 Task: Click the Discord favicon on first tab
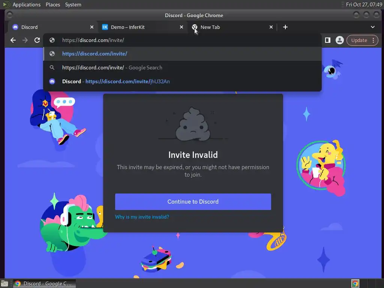[15, 27]
